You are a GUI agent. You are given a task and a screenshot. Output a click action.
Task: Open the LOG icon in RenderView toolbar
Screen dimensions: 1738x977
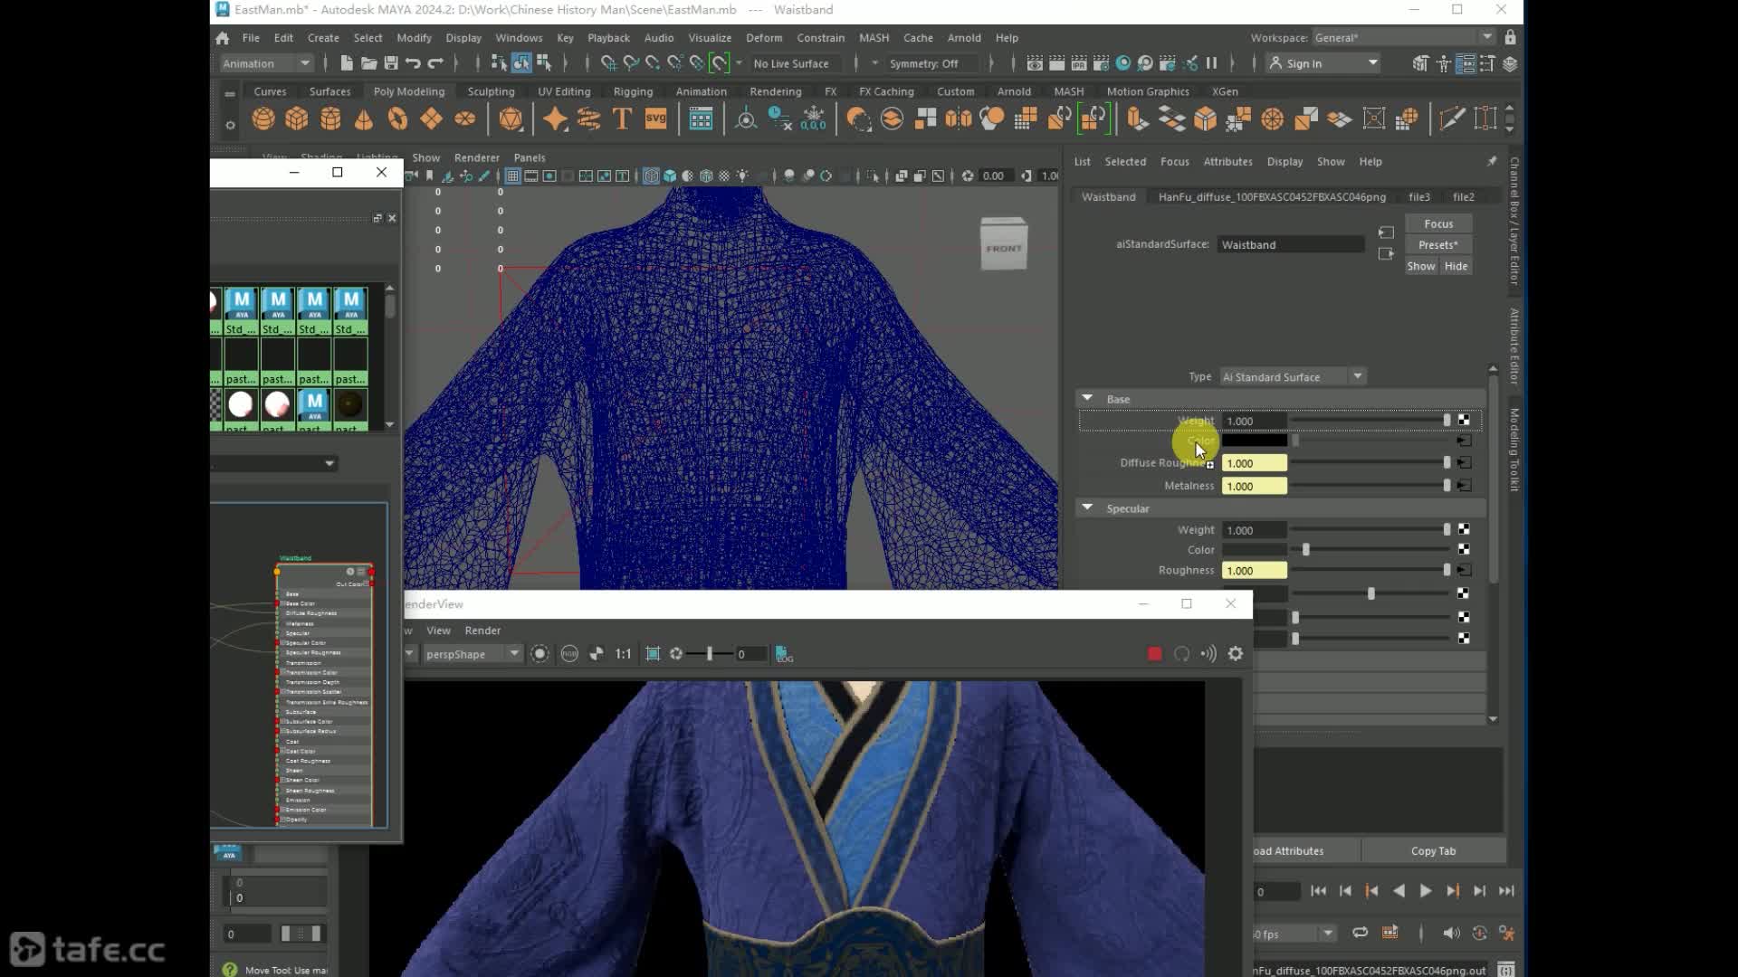click(x=784, y=654)
